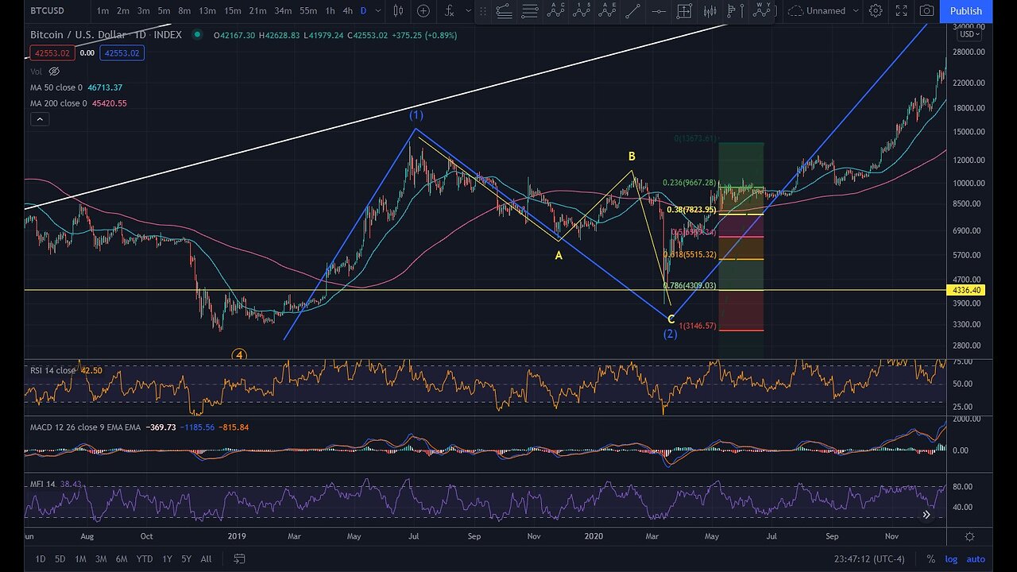Click the 23:47:12 (UTC-4) timezone clock
The height and width of the screenshot is (572, 1017).
(871, 559)
